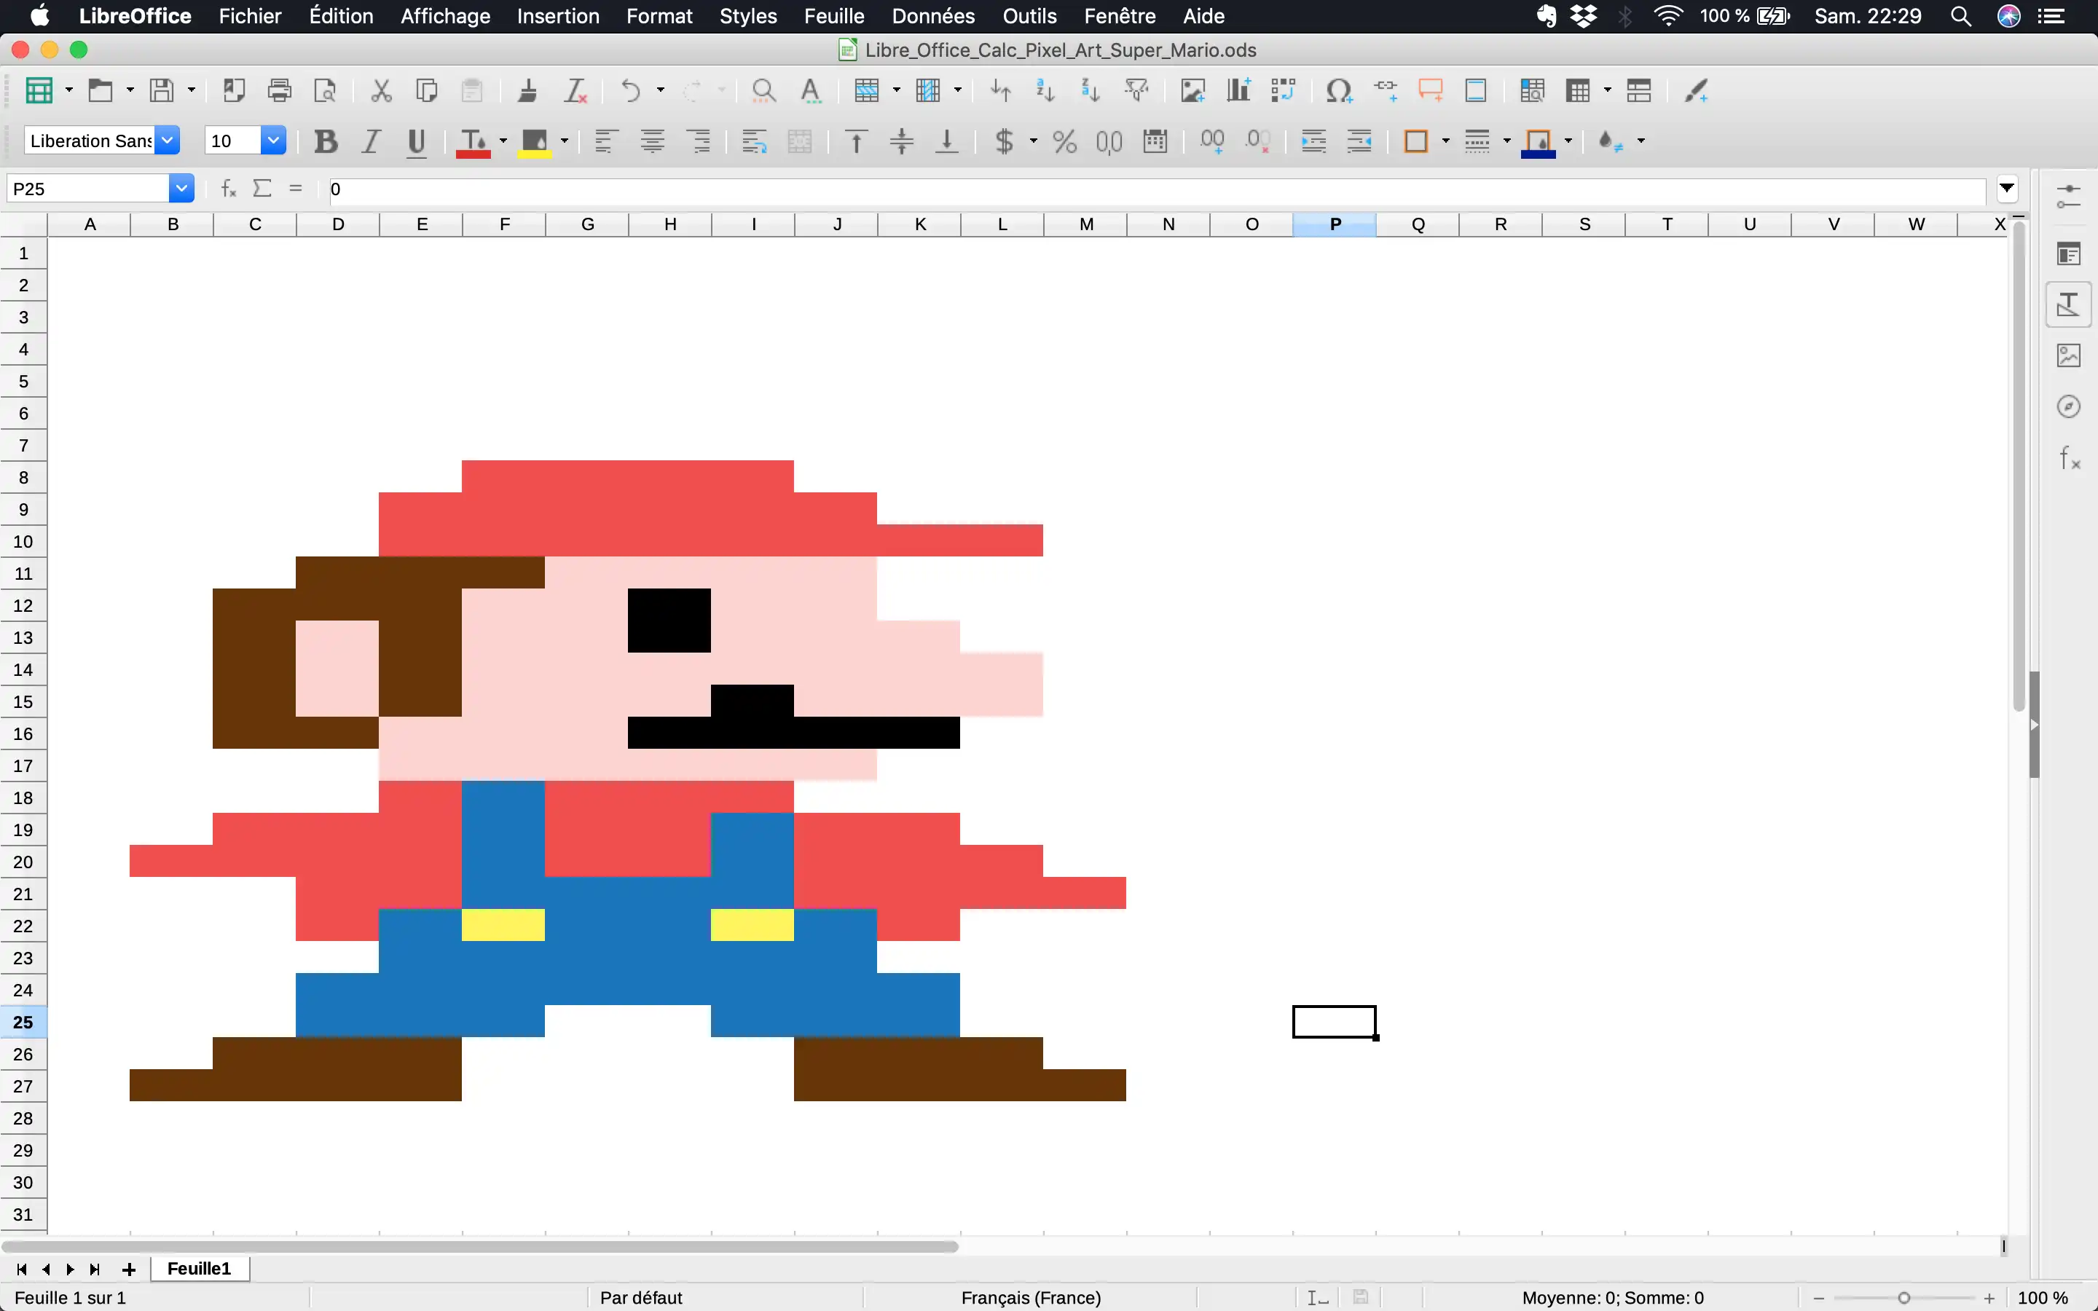Toggle Italic formatting
Image resolution: width=2098 pixels, height=1311 pixels.
coord(371,141)
